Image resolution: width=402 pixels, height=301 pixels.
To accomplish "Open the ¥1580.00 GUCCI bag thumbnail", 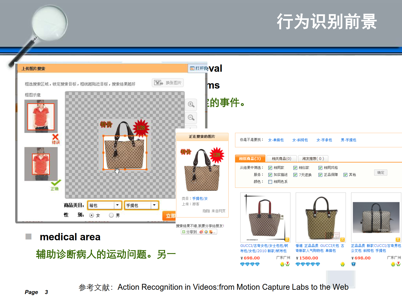I will click(x=321, y=218).
